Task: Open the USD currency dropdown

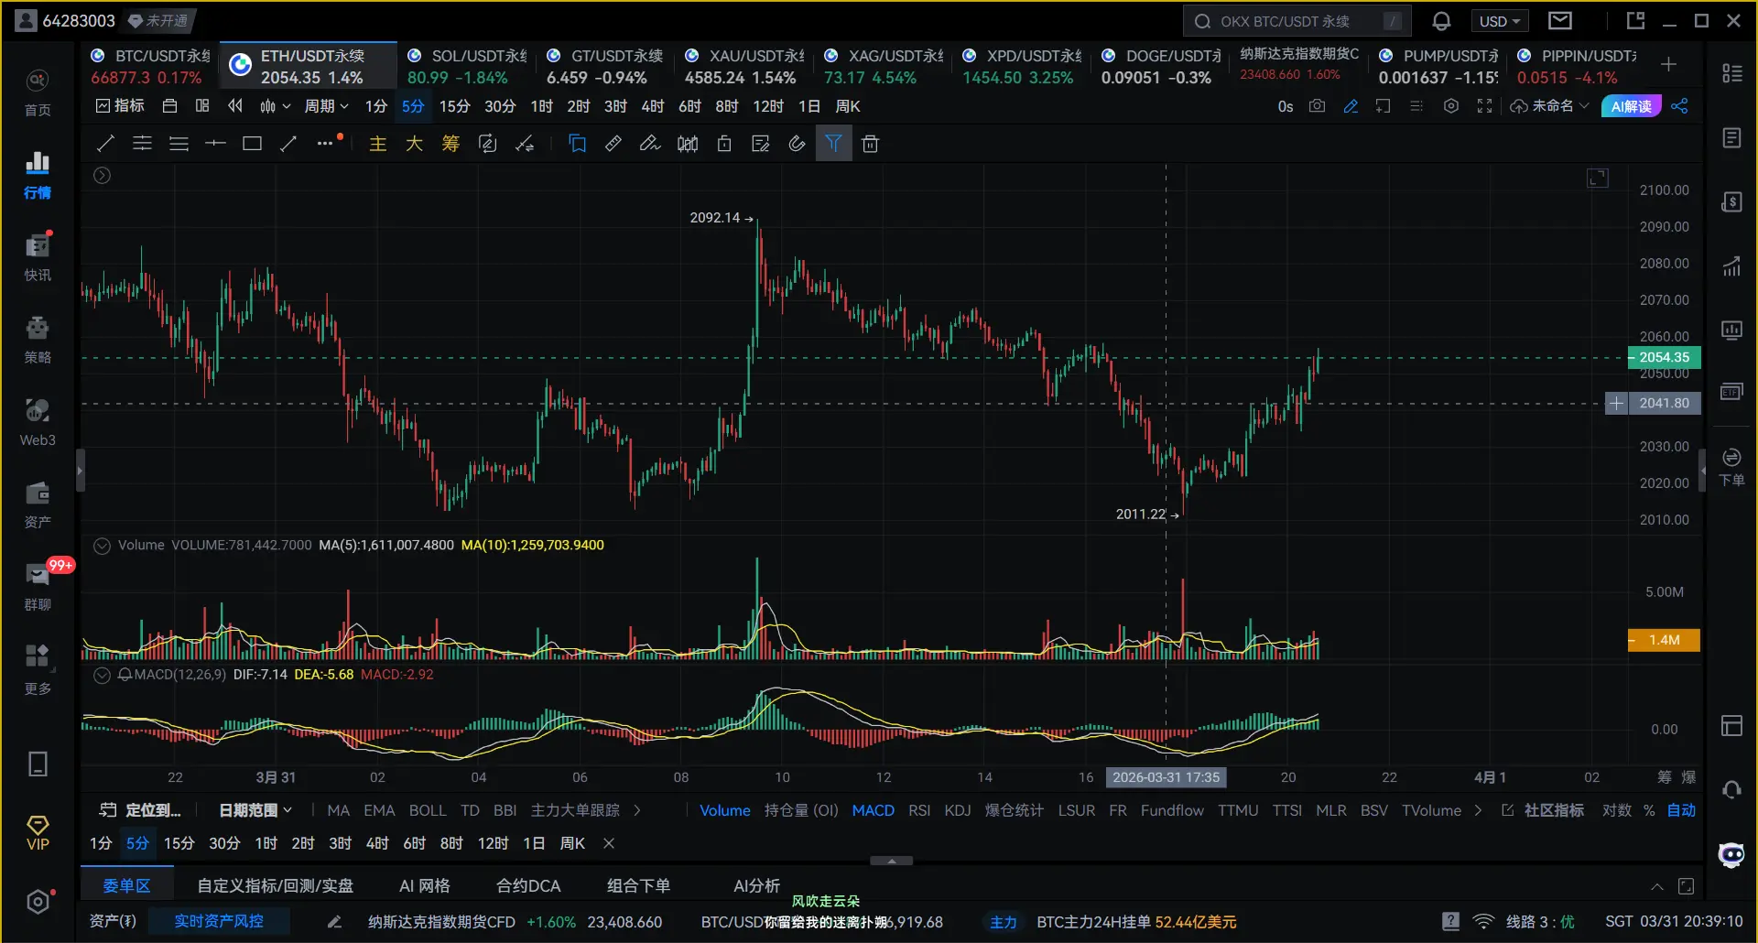Action: [1499, 21]
